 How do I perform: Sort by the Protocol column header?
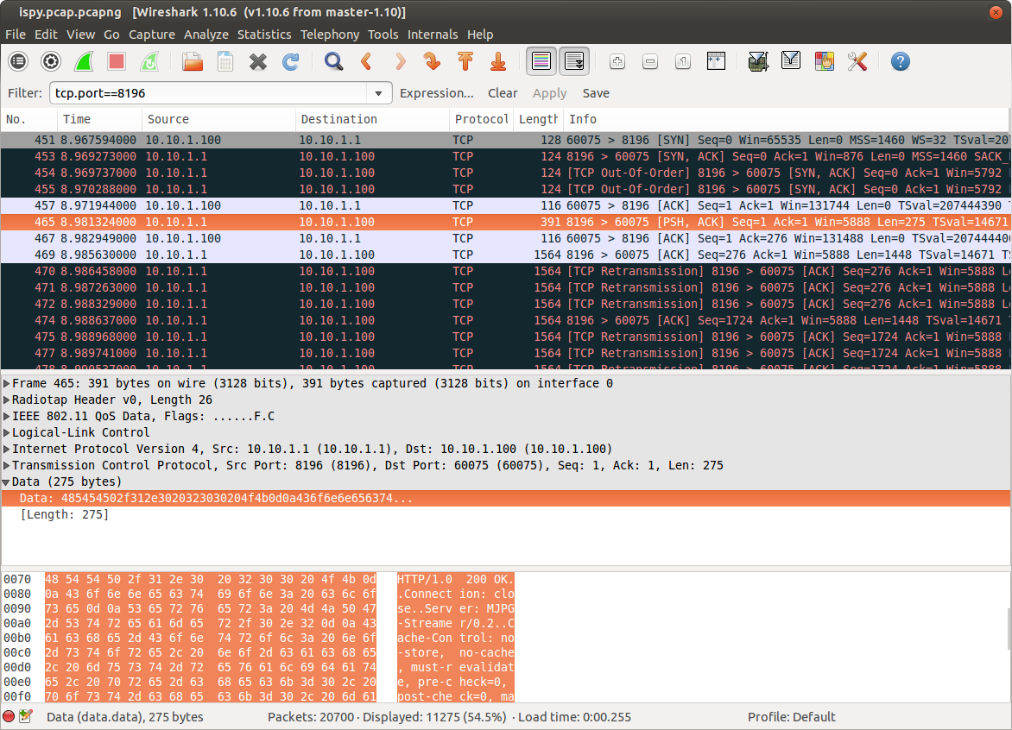pos(481,119)
